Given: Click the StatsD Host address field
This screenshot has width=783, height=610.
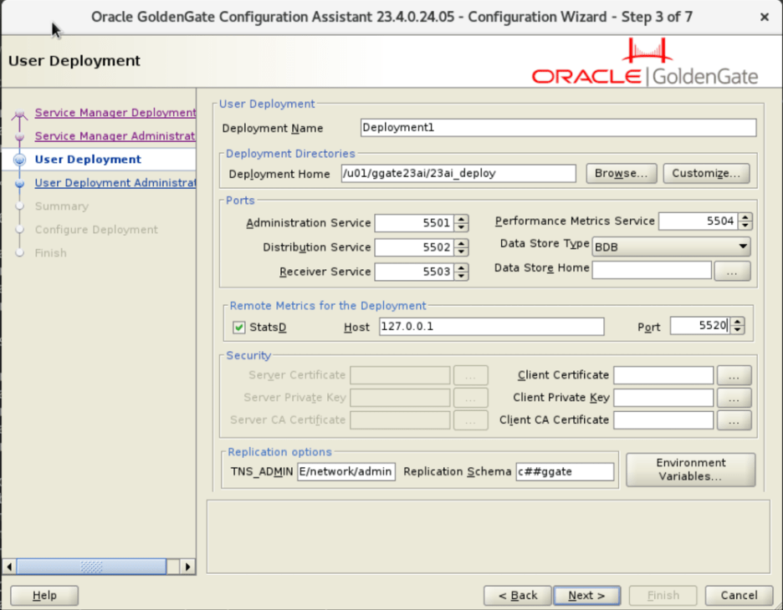Looking at the screenshot, I should click(491, 327).
